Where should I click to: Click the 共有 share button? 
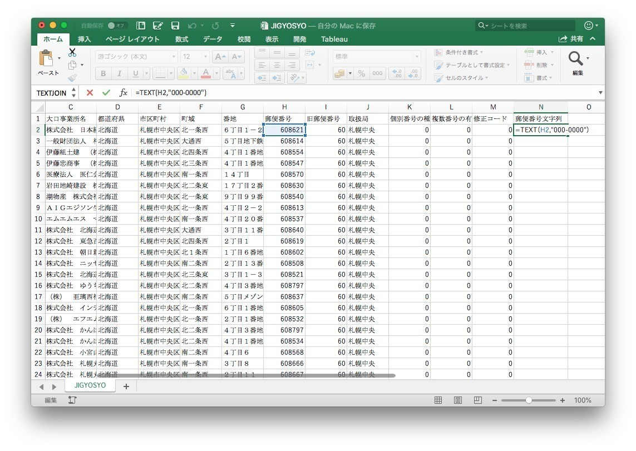[571, 39]
